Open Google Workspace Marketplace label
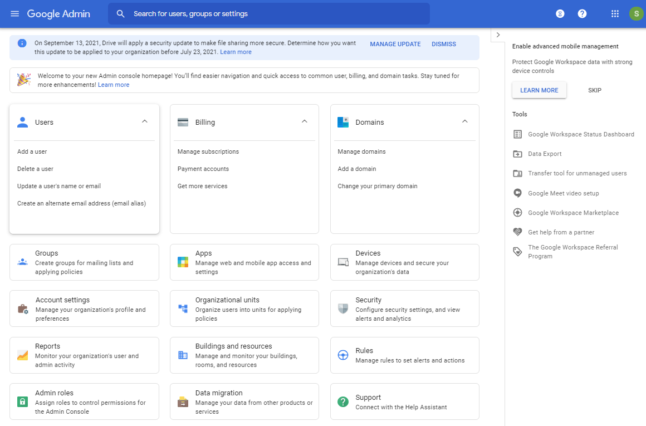The height and width of the screenshot is (426, 646). click(x=574, y=213)
